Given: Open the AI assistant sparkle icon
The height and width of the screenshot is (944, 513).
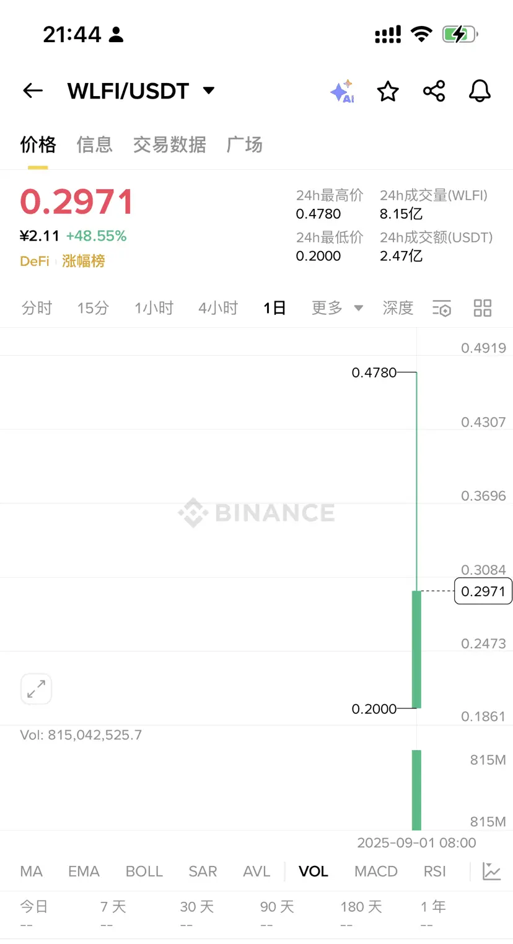Looking at the screenshot, I should [x=342, y=92].
